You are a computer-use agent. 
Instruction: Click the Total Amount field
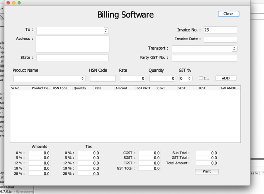coord(207,163)
